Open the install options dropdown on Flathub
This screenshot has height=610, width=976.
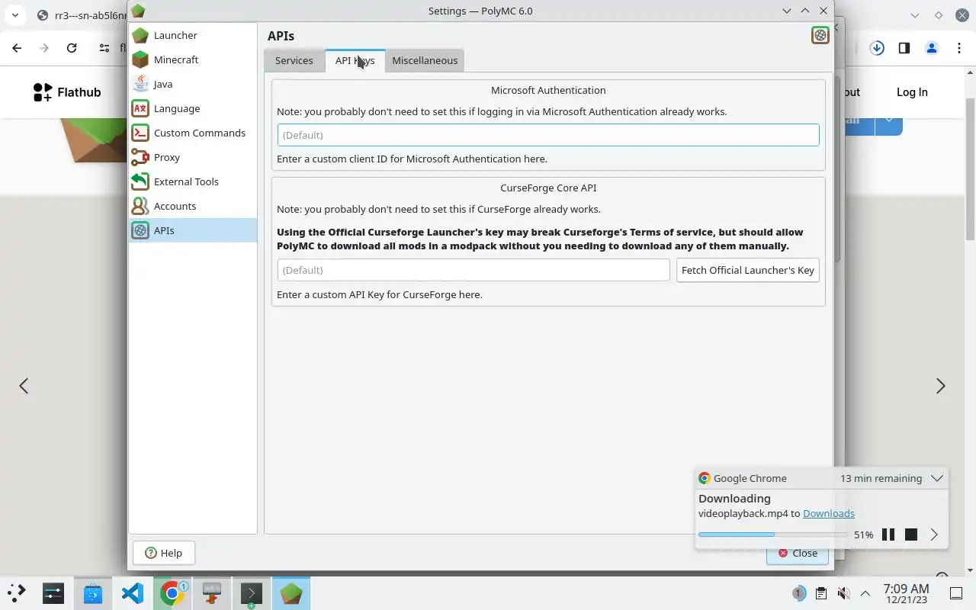click(x=888, y=122)
